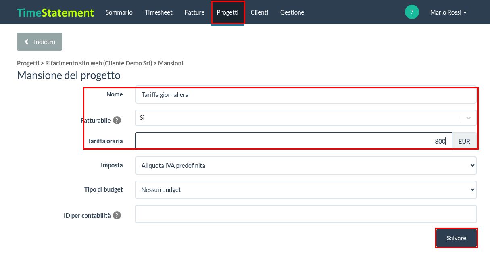490x254 pixels.
Task: Click the Tipo di budget label
Action: (x=104, y=189)
